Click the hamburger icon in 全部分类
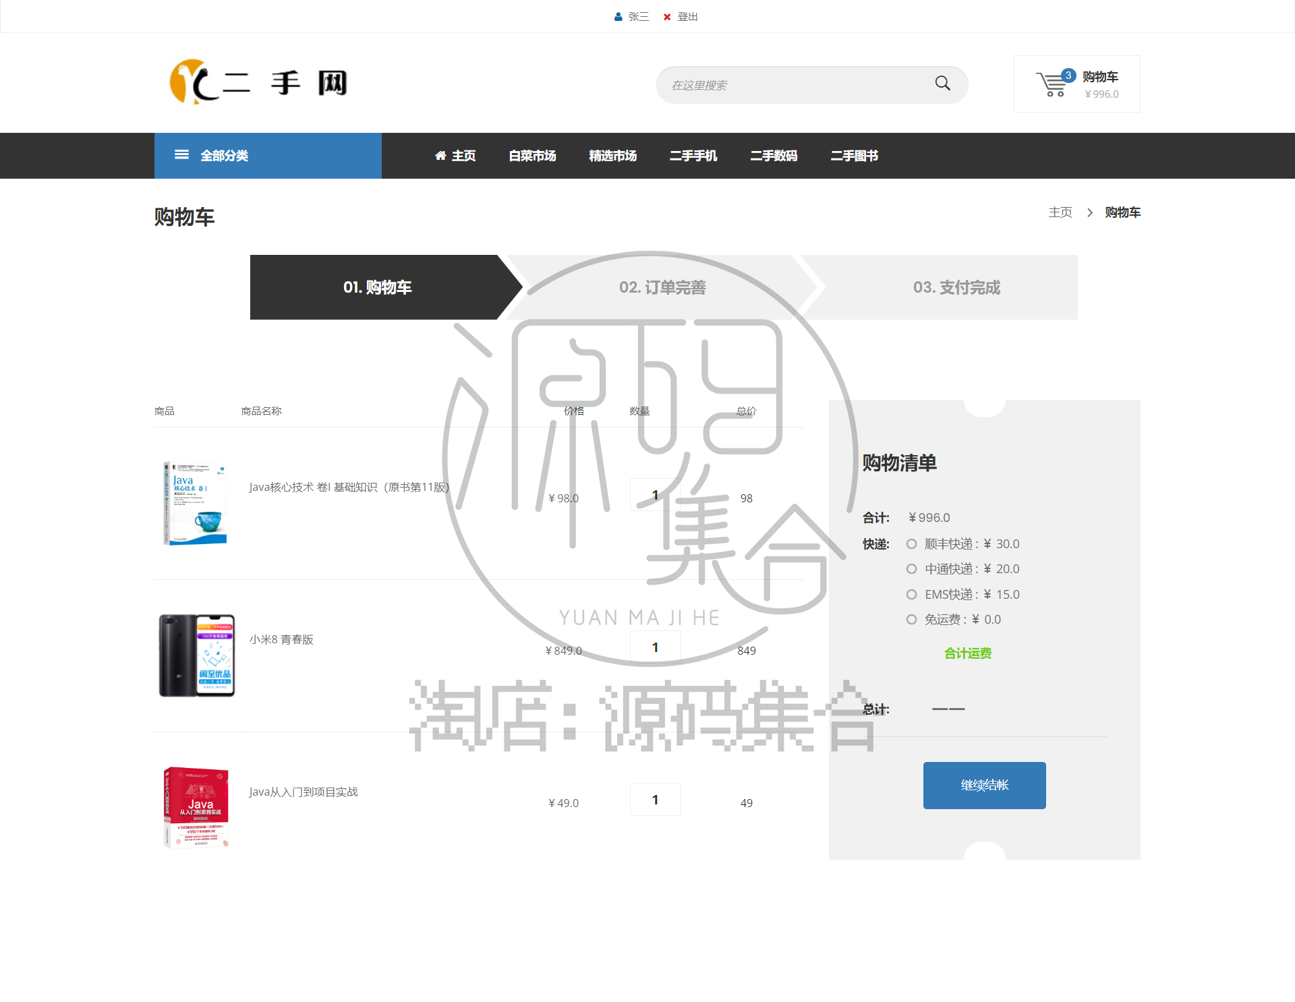Screen dimensions: 1295x1002 181,155
